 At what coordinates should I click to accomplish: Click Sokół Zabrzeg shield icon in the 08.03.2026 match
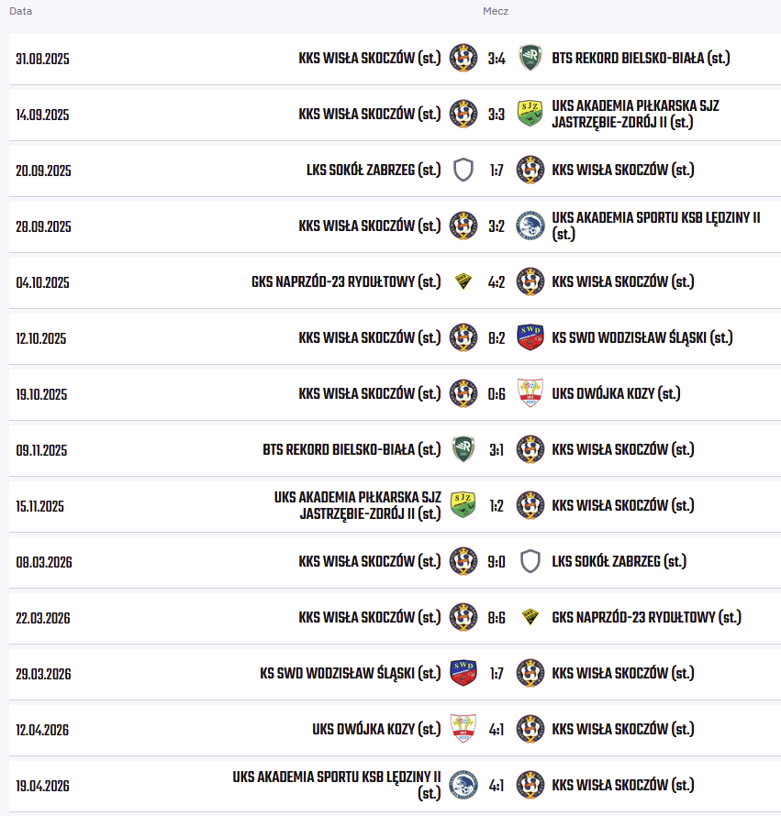point(530,562)
